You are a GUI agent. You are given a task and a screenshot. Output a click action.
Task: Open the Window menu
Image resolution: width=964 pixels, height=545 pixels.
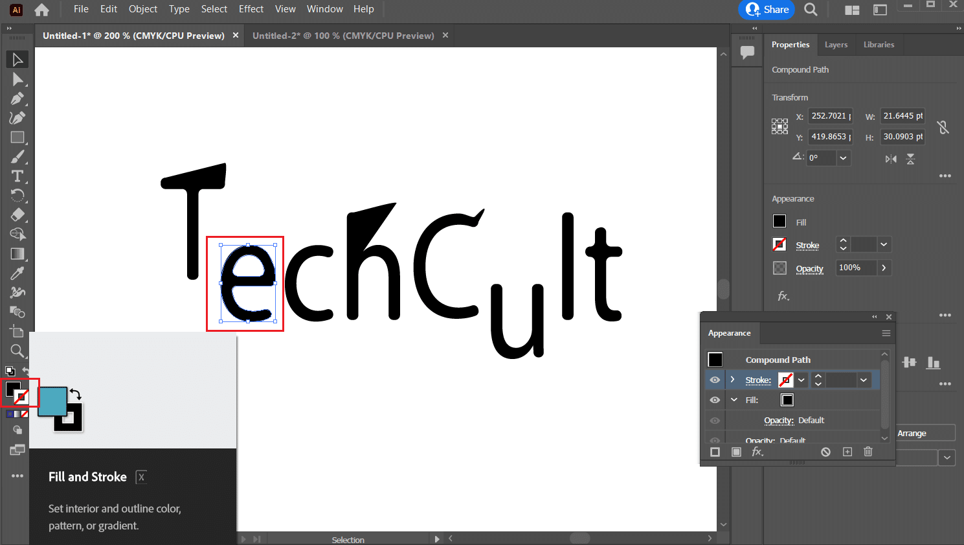[x=325, y=9]
